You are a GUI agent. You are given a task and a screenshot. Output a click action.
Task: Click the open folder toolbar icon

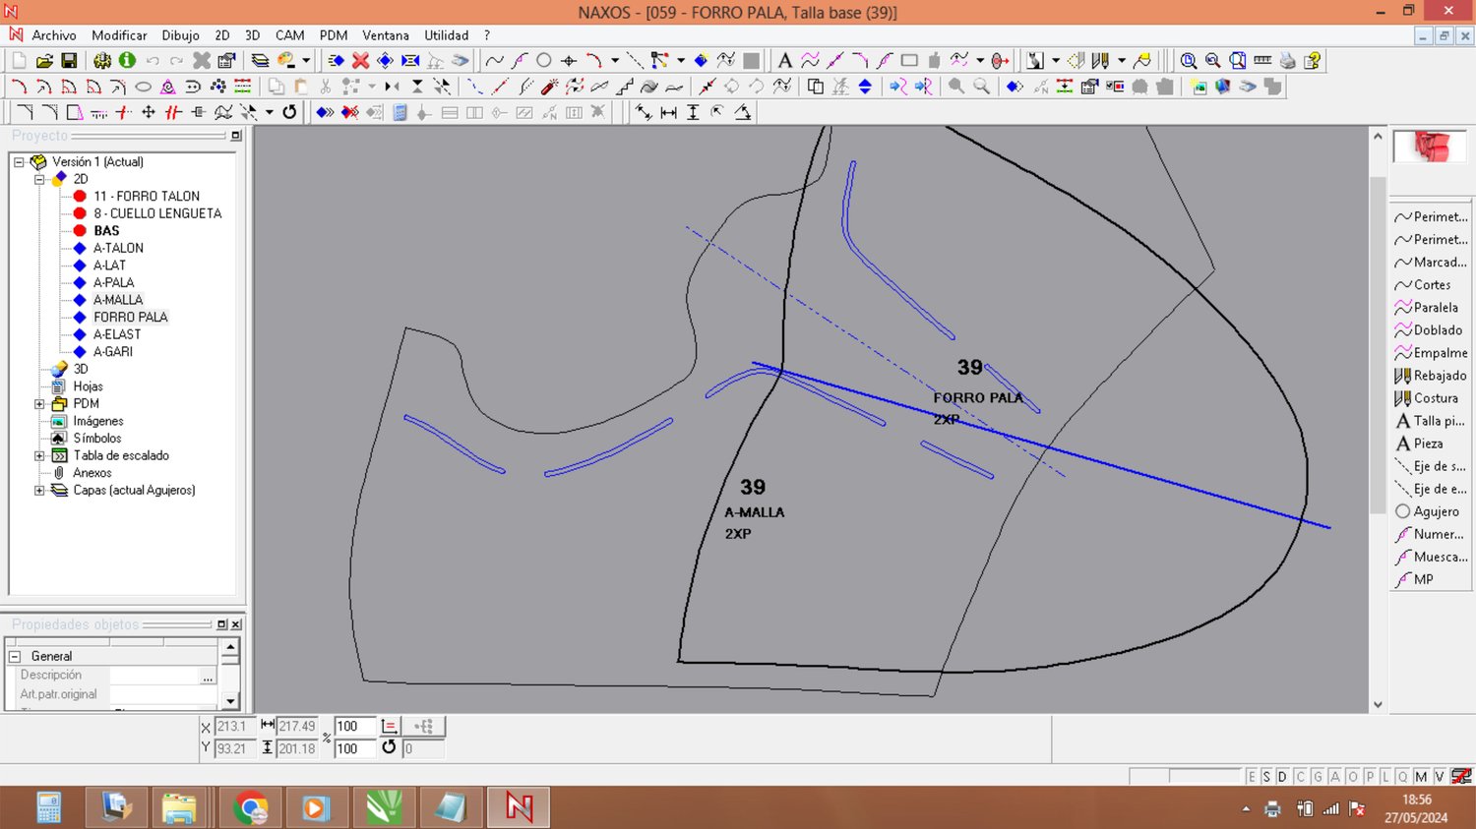[44, 61]
